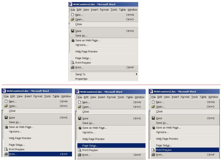Click printer icon beside the highlighted Print entry
The image size is (221, 160).
6,154
